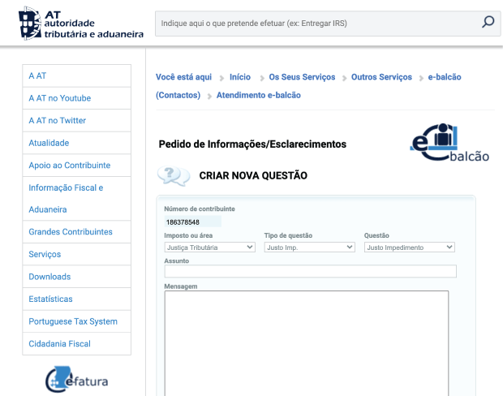Focus the Assunto text field
This screenshot has width=503, height=396.
click(310, 272)
